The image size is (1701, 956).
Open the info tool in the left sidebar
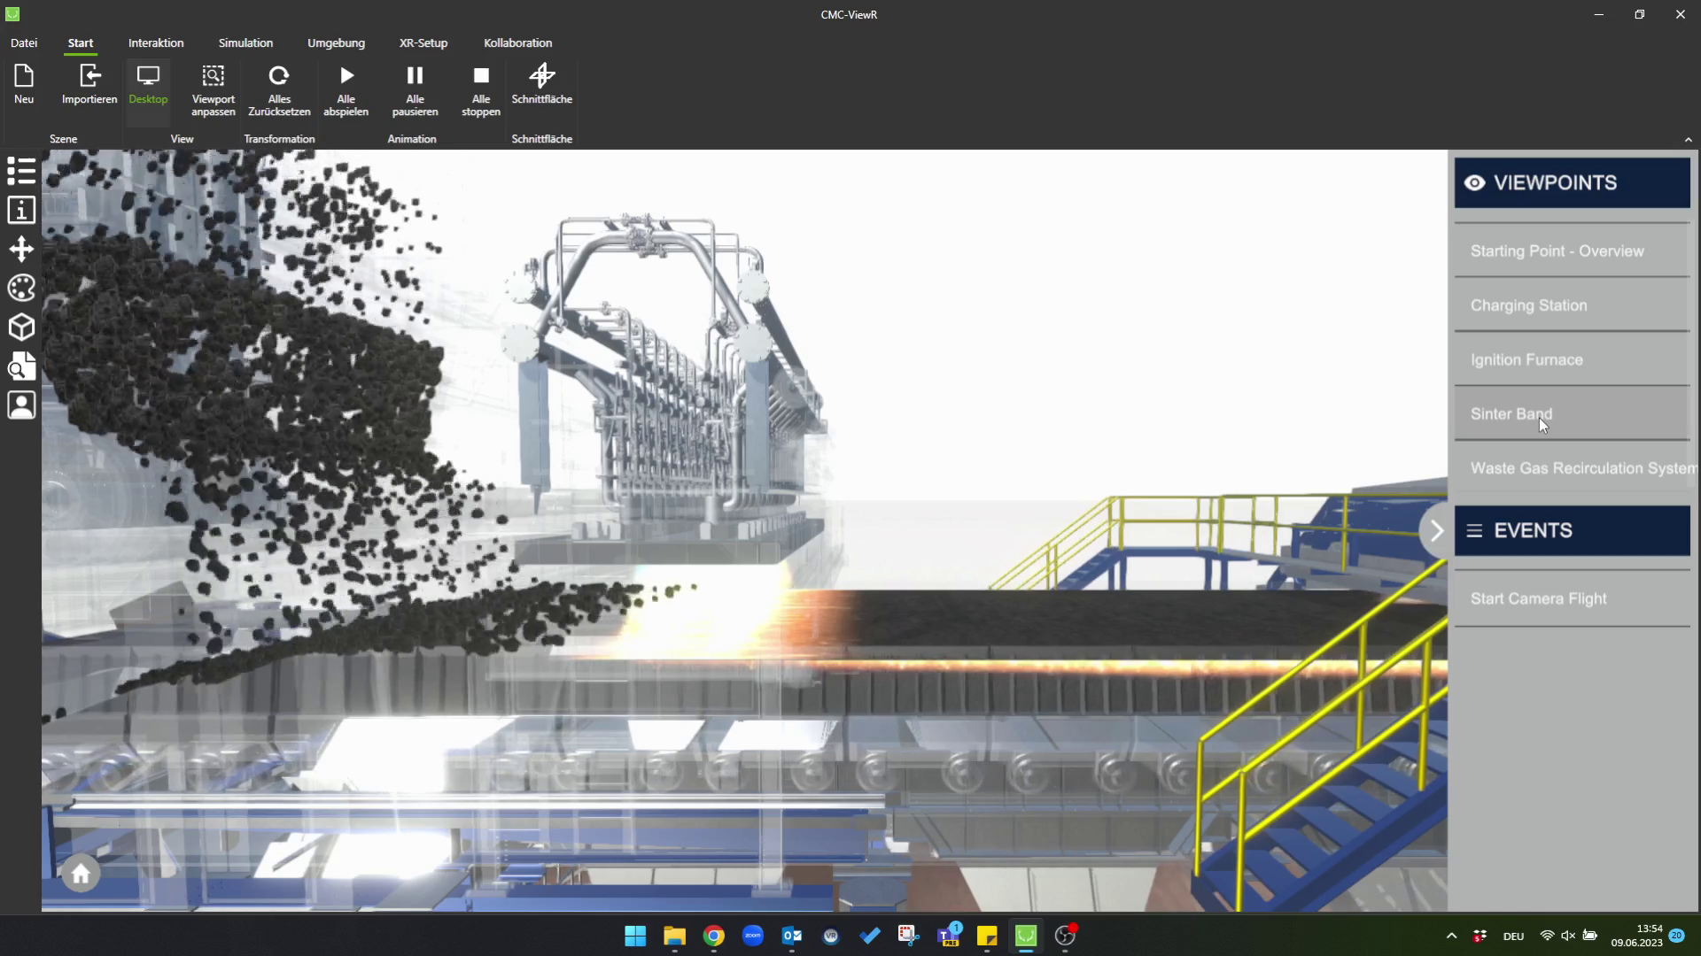point(21,210)
